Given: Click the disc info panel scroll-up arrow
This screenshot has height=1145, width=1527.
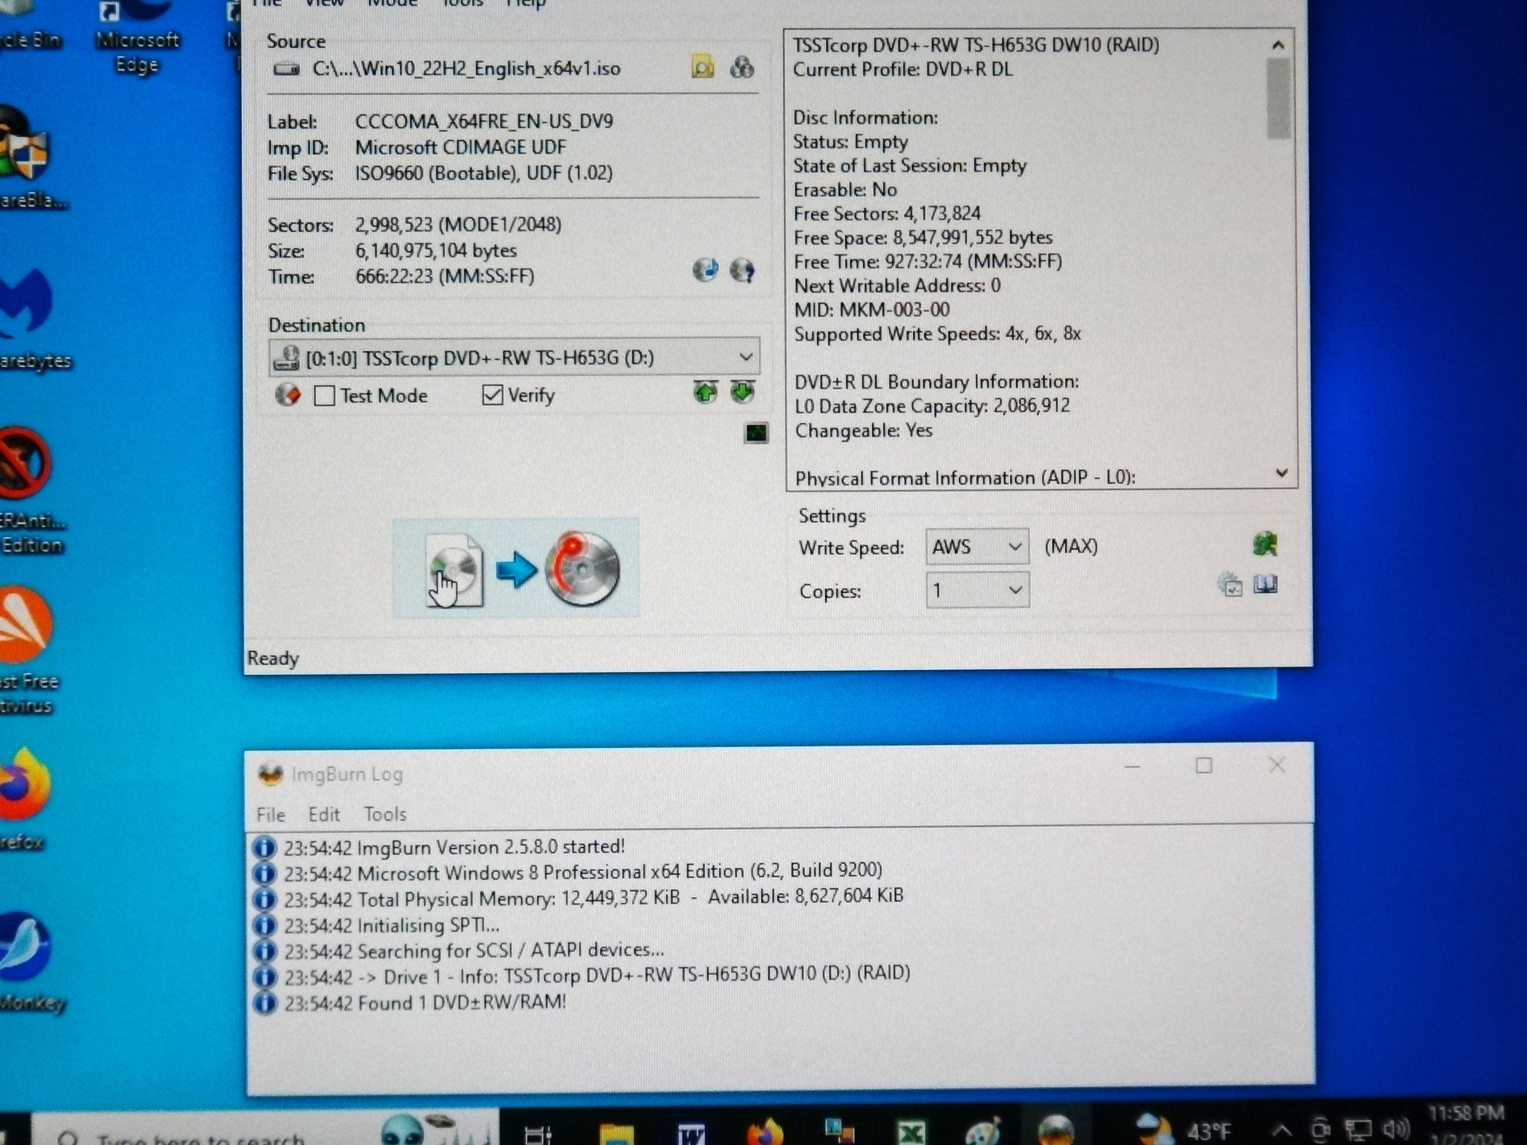Looking at the screenshot, I should click(x=1278, y=45).
